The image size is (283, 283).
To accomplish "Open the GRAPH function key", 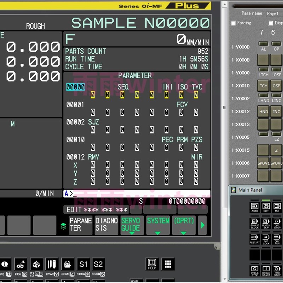I will [68, 264].
